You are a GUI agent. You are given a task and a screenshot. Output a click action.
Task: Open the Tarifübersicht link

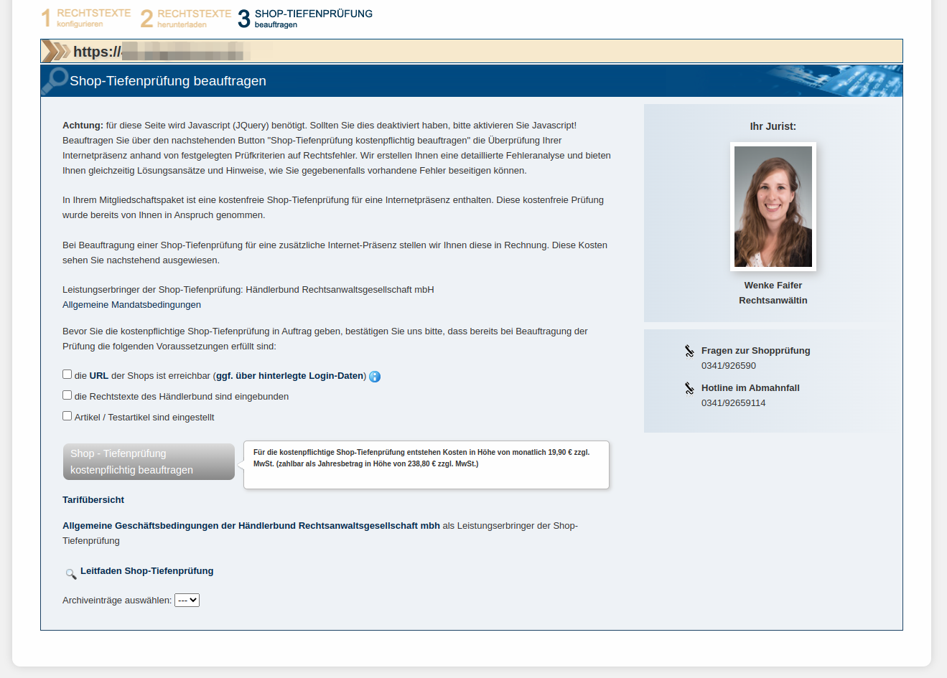(93, 500)
